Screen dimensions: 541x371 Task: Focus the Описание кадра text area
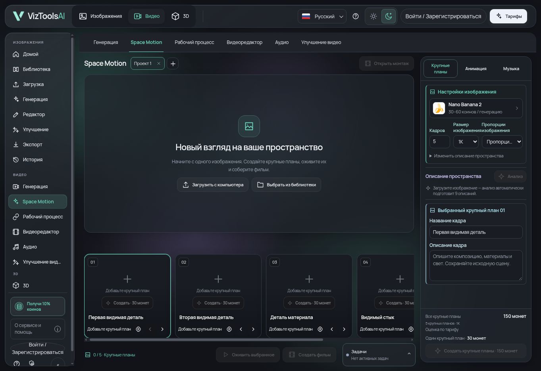[x=476, y=266]
